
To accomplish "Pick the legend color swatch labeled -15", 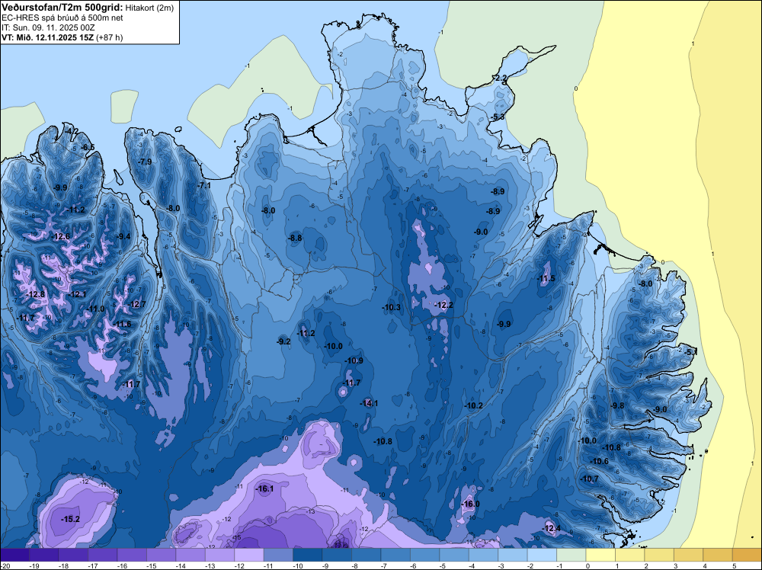I will pos(161,555).
